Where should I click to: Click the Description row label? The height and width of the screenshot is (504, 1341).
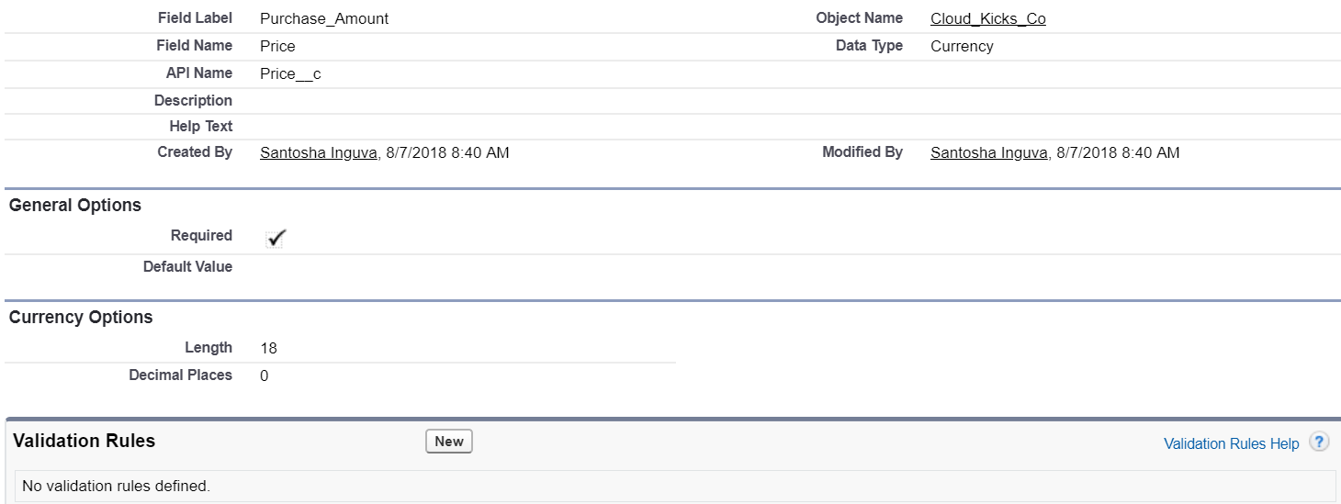pyautogui.click(x=193, y=100)
